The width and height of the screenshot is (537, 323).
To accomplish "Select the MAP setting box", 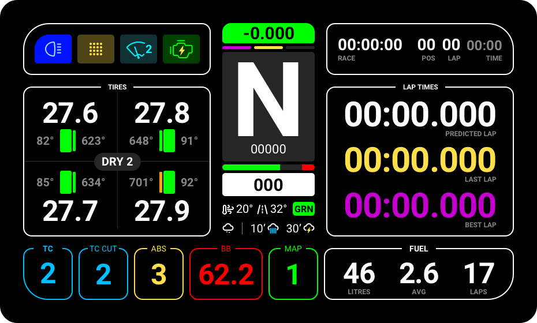I will point(293,274).
